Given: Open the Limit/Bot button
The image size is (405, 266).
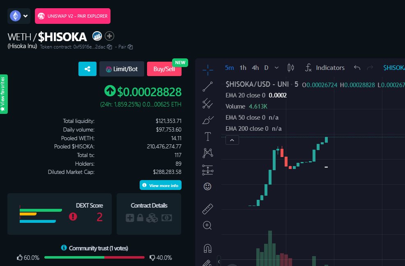Looking at the screenshot, I should pyautogui.click(x=122, y=69).
